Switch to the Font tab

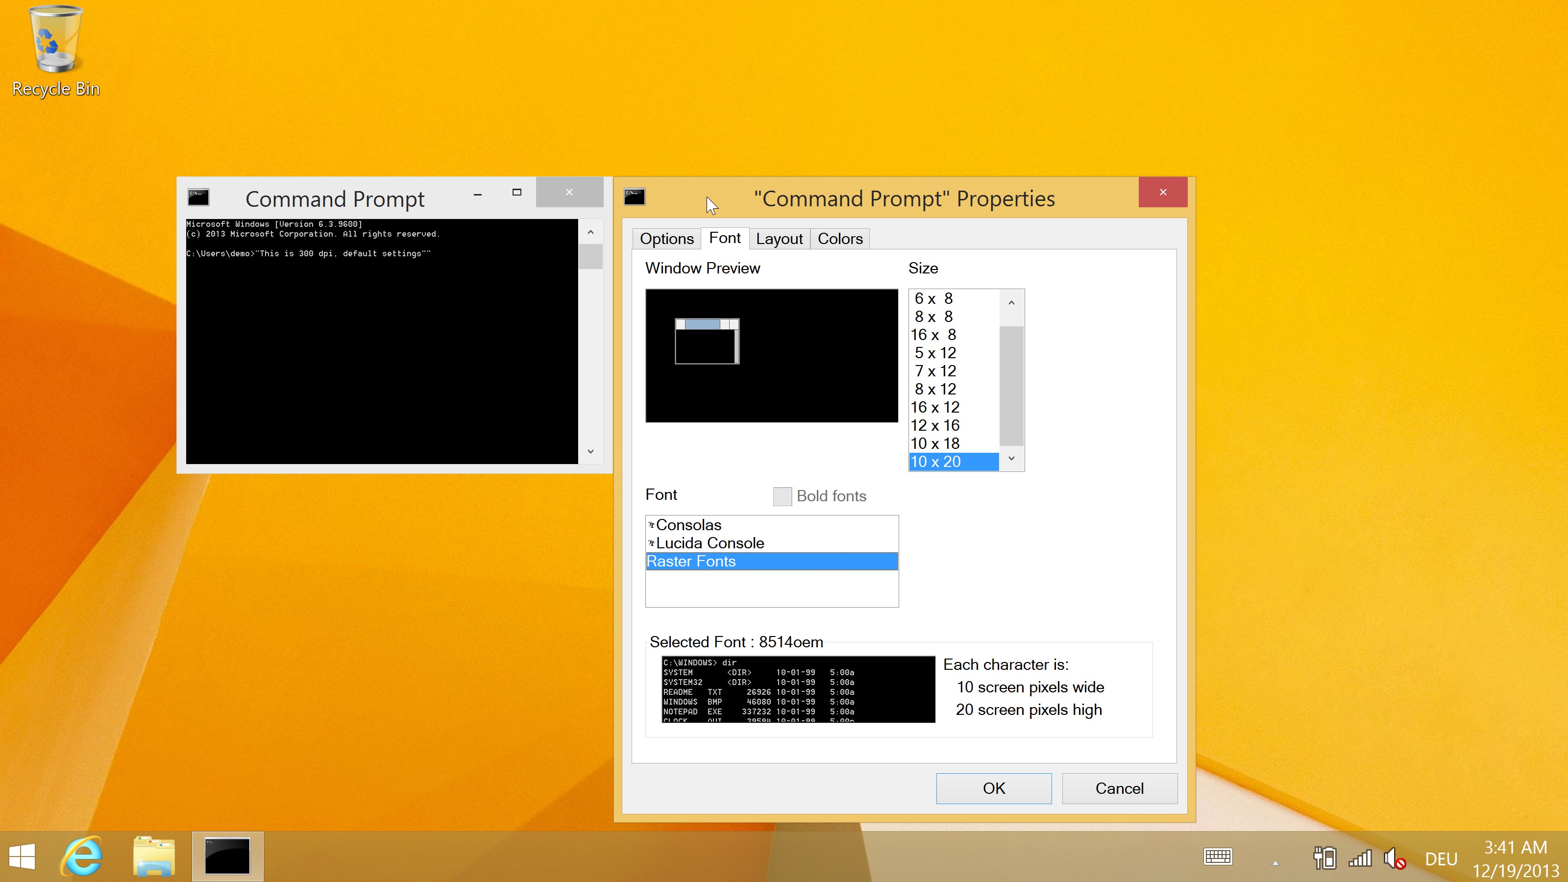[724, 238]
